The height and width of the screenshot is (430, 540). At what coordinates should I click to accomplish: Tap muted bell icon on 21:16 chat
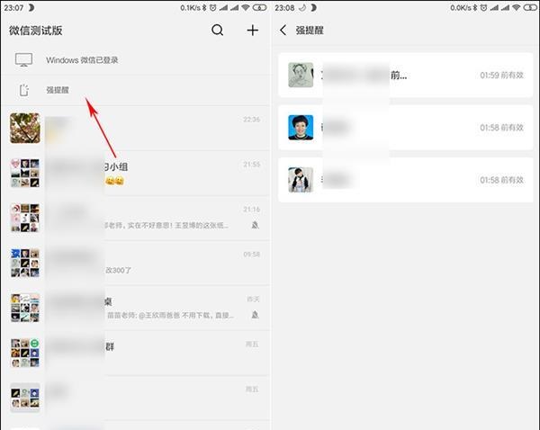[255, 225]
